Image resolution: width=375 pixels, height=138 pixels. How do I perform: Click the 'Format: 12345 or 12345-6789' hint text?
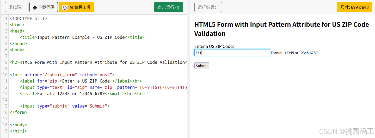click(294, 53)
